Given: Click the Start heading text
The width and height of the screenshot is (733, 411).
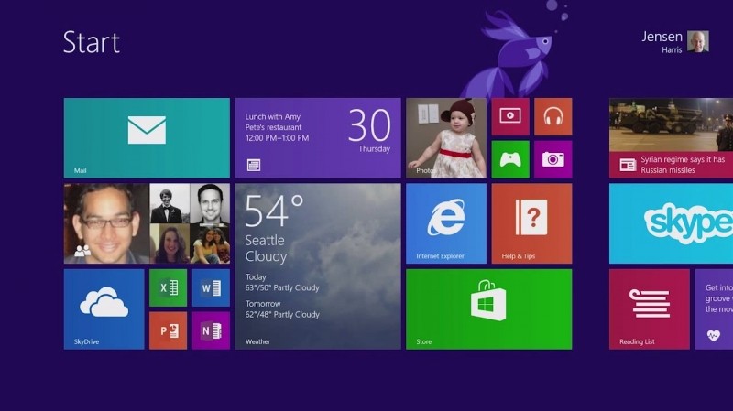Looking at the screenshot, I should tap(92, 42).
